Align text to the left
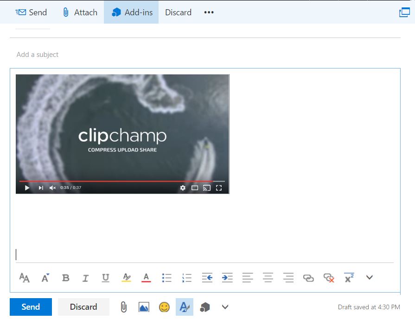 click(248, 278)
